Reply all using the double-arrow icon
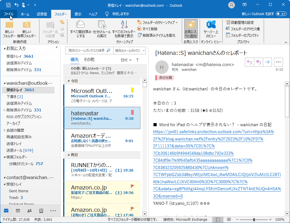 point(258,62)
